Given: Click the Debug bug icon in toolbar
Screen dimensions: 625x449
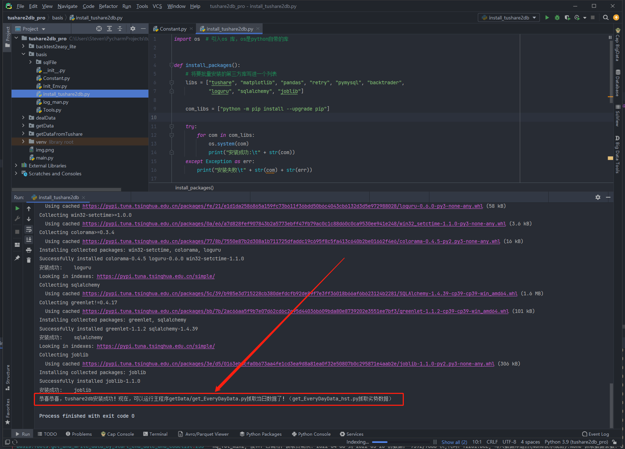Looking at the screenshot, I should pyautogui.click(x=557, y=18).
